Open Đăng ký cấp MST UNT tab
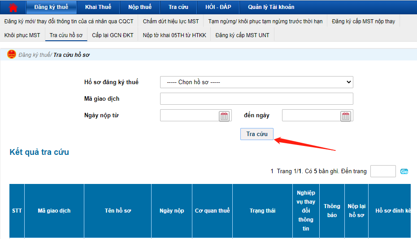The height and width of the screenshot is (239, 417). [242, 35]
